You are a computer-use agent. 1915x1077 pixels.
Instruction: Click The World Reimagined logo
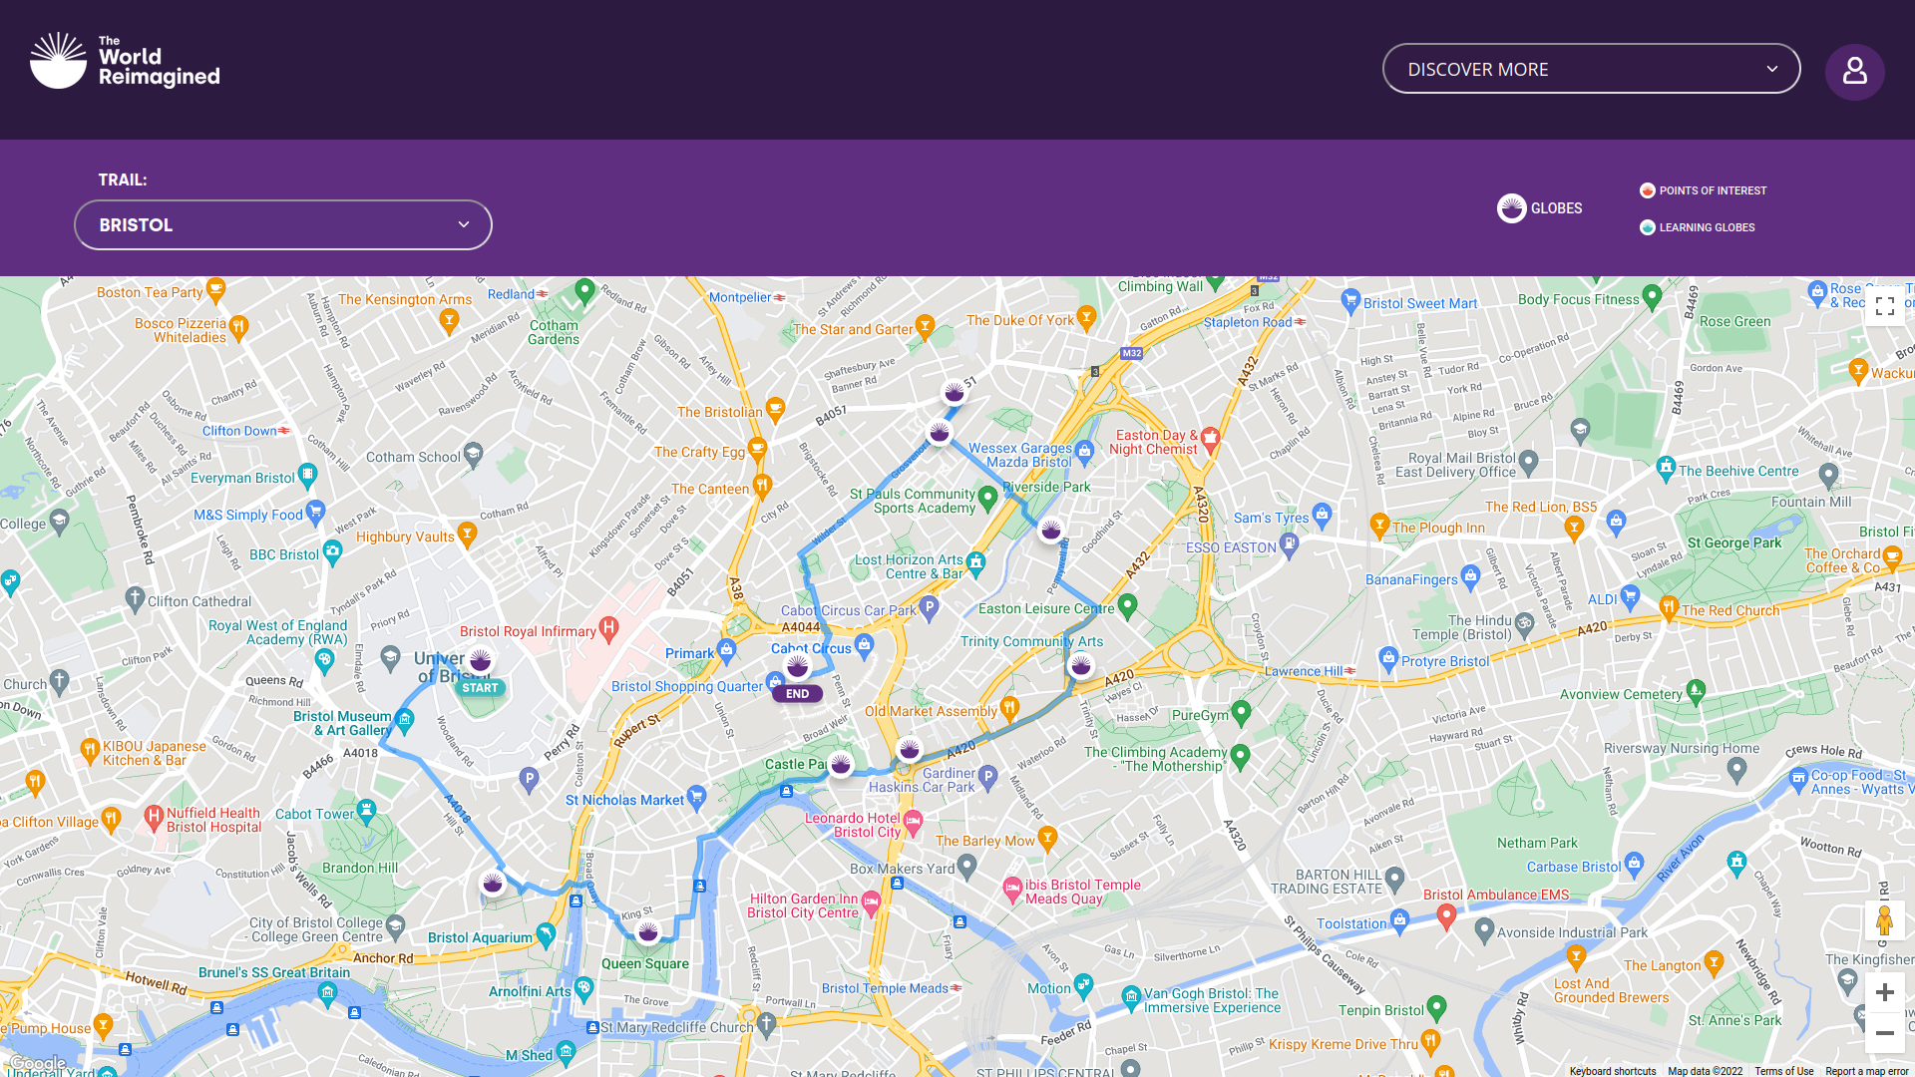(x=125, y=61)
